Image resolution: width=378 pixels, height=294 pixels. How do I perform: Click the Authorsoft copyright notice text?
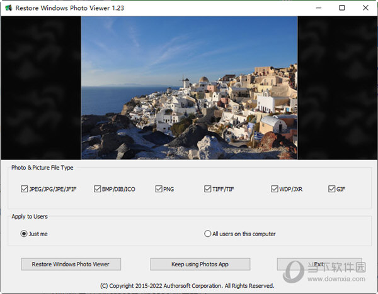(x=188, y=285)
